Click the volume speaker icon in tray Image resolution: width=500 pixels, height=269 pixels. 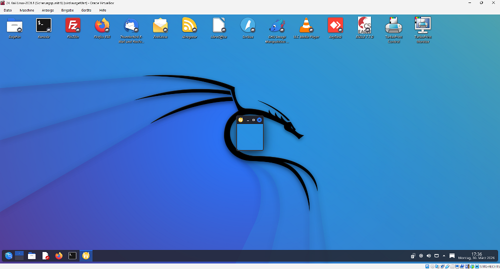coord(428,256)
